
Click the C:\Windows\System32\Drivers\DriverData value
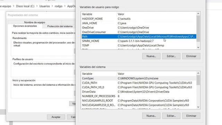143,92
